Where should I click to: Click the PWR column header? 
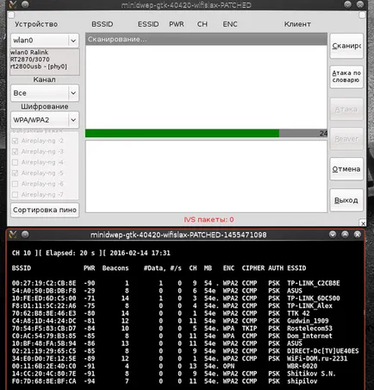[177, 24]
